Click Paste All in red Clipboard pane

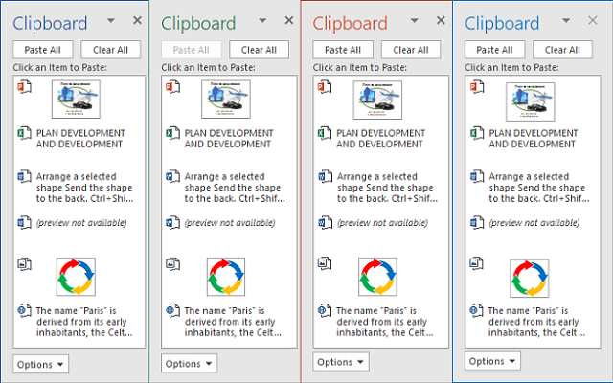point(343,50)
